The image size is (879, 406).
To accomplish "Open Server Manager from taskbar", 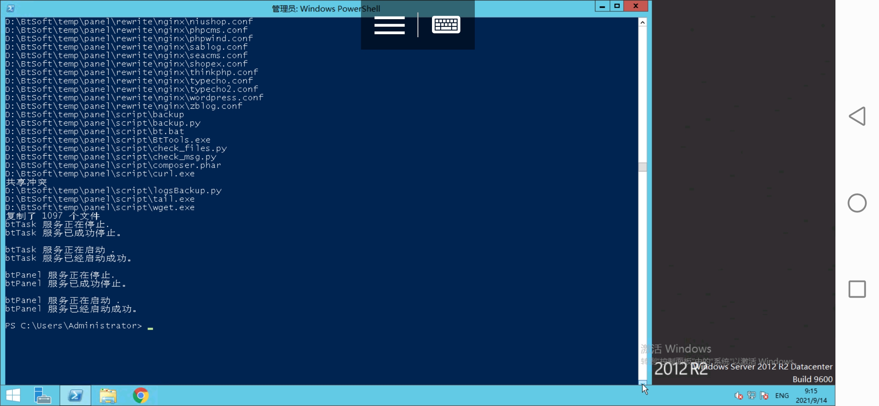I will (42, 395).
